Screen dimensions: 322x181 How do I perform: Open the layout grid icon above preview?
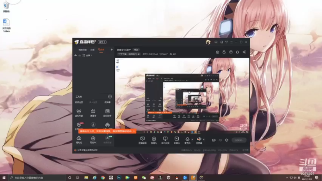(231, 52)
